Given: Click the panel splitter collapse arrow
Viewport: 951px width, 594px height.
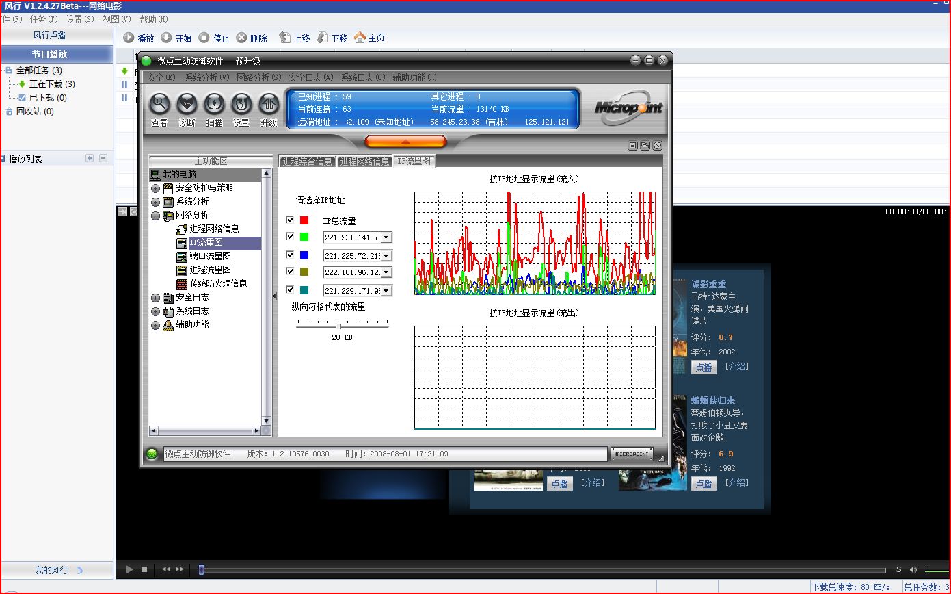Looking at the screenshot, I should [x=274, y=296].
